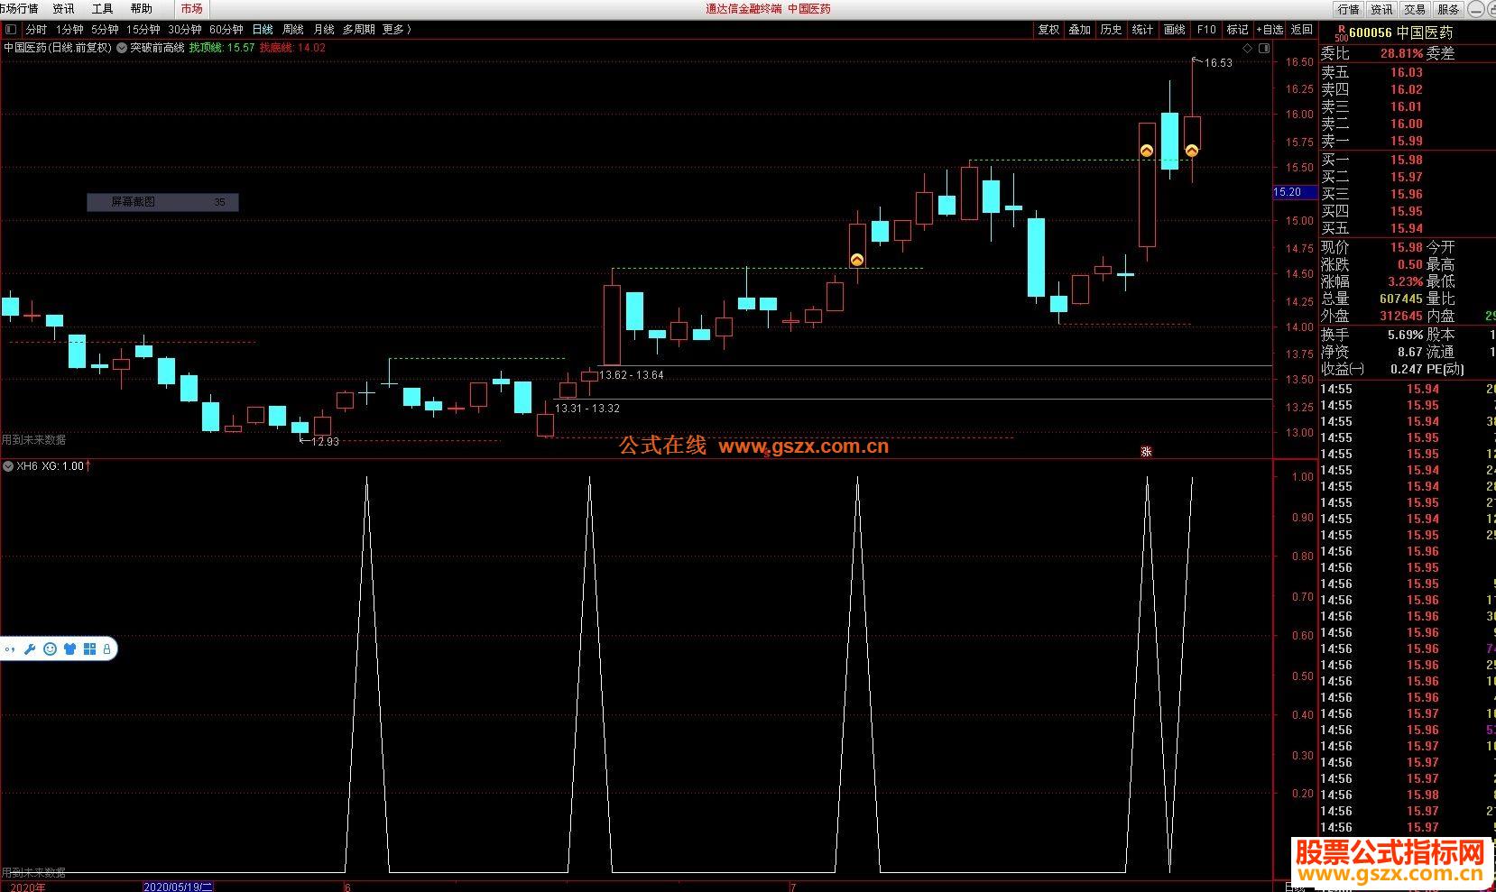Switch to 15分钟 period
Image resolution: width=1496 pixels, height=892 pixels.
(143, 30)
